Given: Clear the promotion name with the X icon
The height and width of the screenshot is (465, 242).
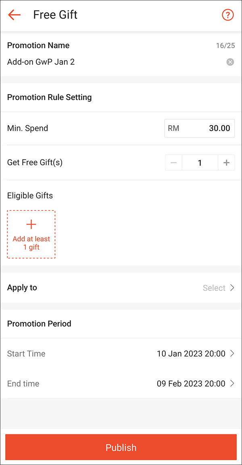Looking at the screenshot, I should click(x=230, y=62).
